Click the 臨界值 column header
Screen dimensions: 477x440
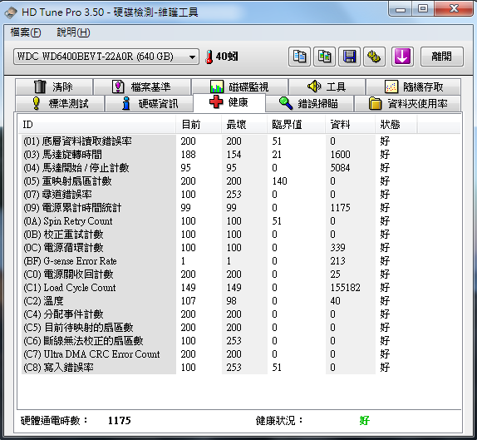pyautogui.click(x=297, y=125)
